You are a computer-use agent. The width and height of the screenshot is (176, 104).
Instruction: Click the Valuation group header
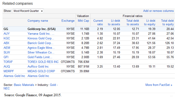pyautogui.click(x=83, y=16)
